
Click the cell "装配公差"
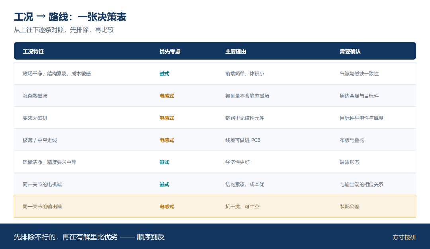coord(350,207)
